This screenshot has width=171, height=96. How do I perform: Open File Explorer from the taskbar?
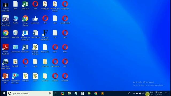pyautogui.click(x=69, y=93)
